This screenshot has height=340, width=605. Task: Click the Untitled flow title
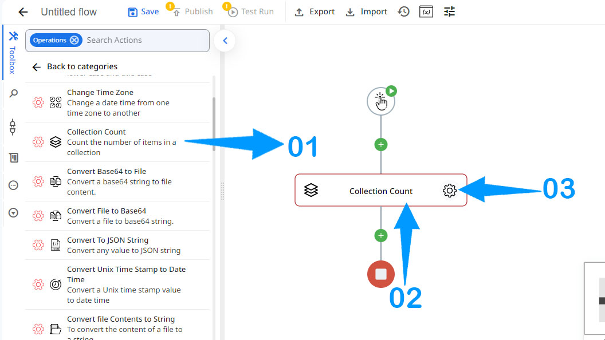click(x=69, y=12)
